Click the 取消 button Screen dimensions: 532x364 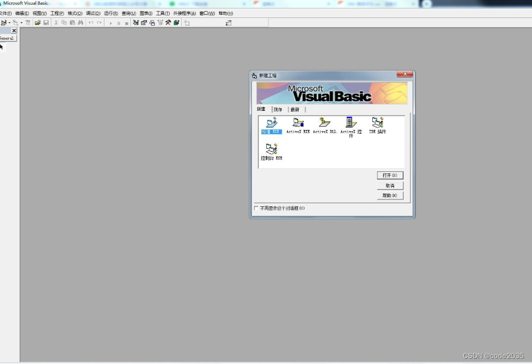pos(390,185)
